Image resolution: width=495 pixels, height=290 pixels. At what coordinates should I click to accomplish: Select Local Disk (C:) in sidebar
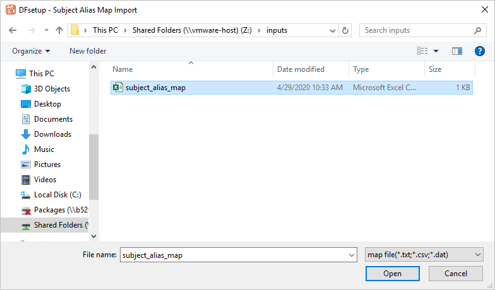click(57, 195)
